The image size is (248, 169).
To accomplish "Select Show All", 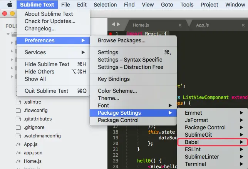I will tap(53, 79).
